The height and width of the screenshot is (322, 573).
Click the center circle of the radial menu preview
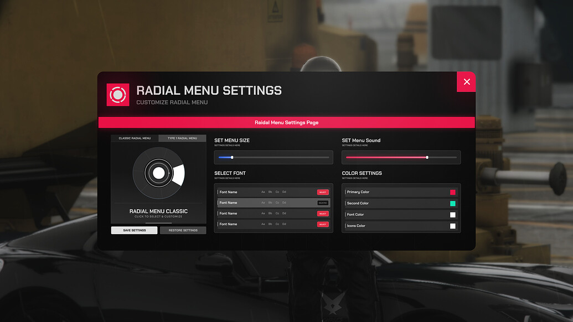[x=159, y=174]
